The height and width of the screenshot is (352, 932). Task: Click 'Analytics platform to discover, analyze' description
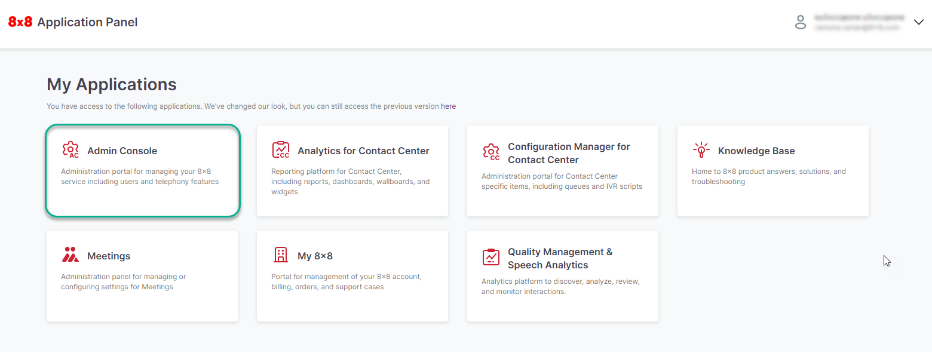point(560,286)
